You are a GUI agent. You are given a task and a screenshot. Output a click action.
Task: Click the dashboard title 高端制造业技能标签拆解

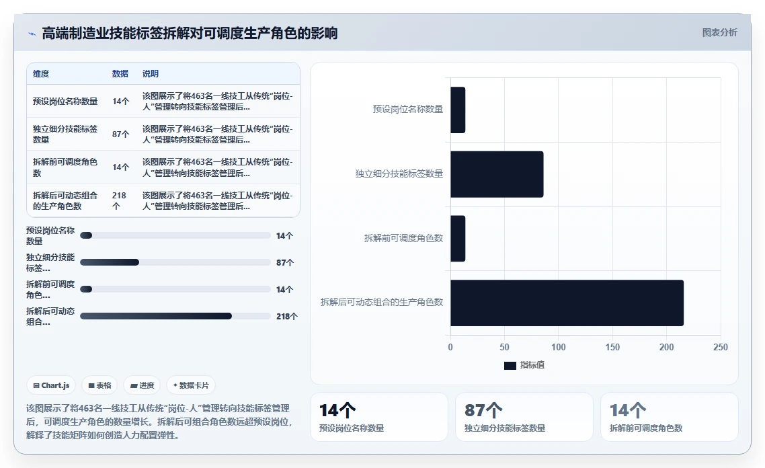point(190,33)
